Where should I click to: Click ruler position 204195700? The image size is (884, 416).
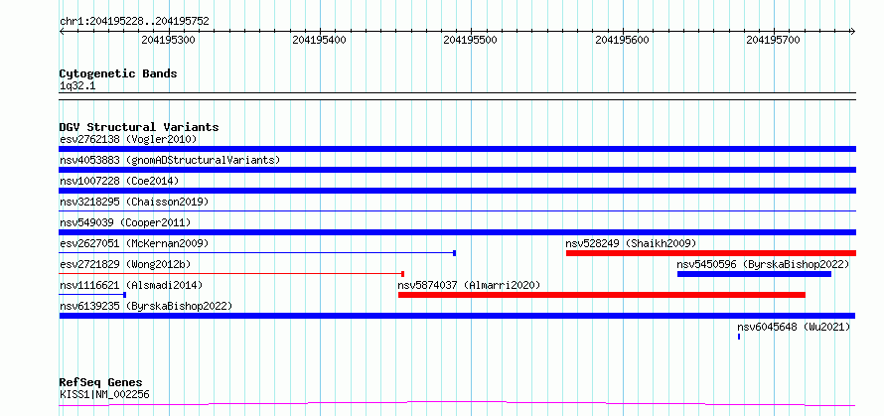click(x=773, y=40)
